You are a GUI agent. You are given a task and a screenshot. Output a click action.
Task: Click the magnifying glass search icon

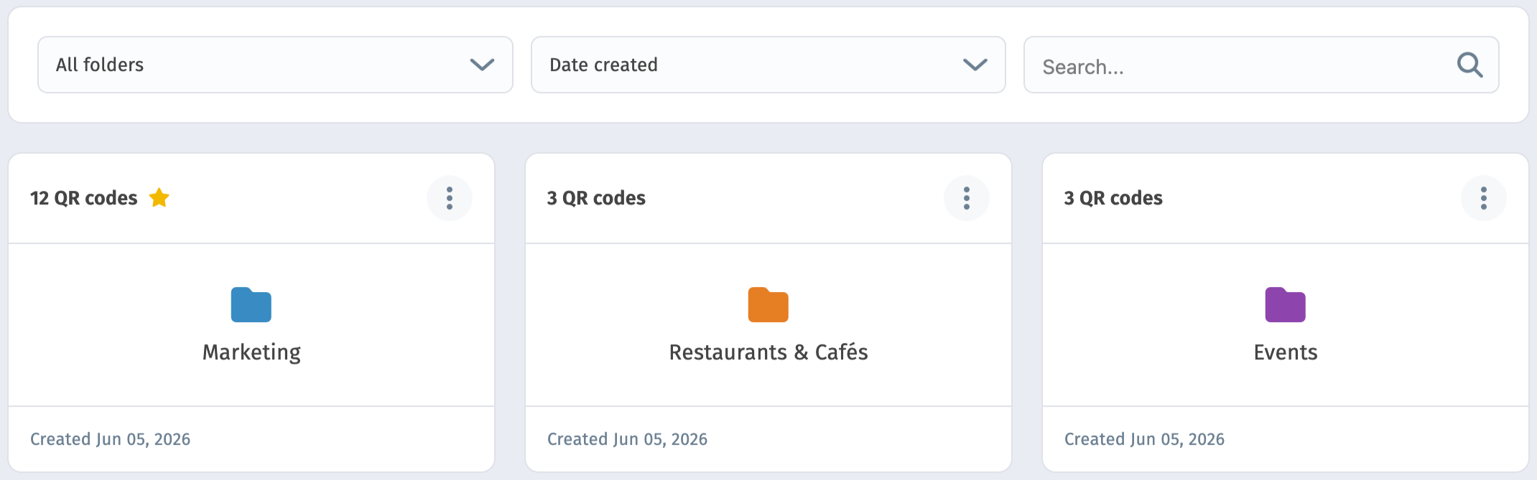tap(1469, 65)
